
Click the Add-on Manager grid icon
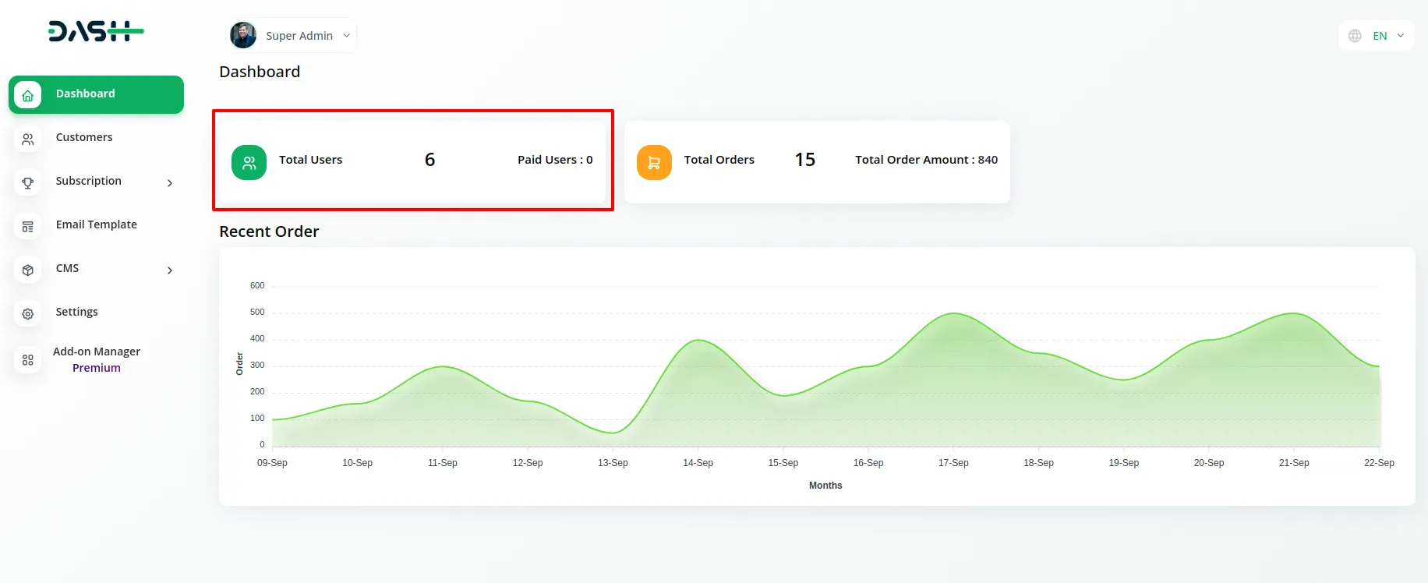click(28, 360)
